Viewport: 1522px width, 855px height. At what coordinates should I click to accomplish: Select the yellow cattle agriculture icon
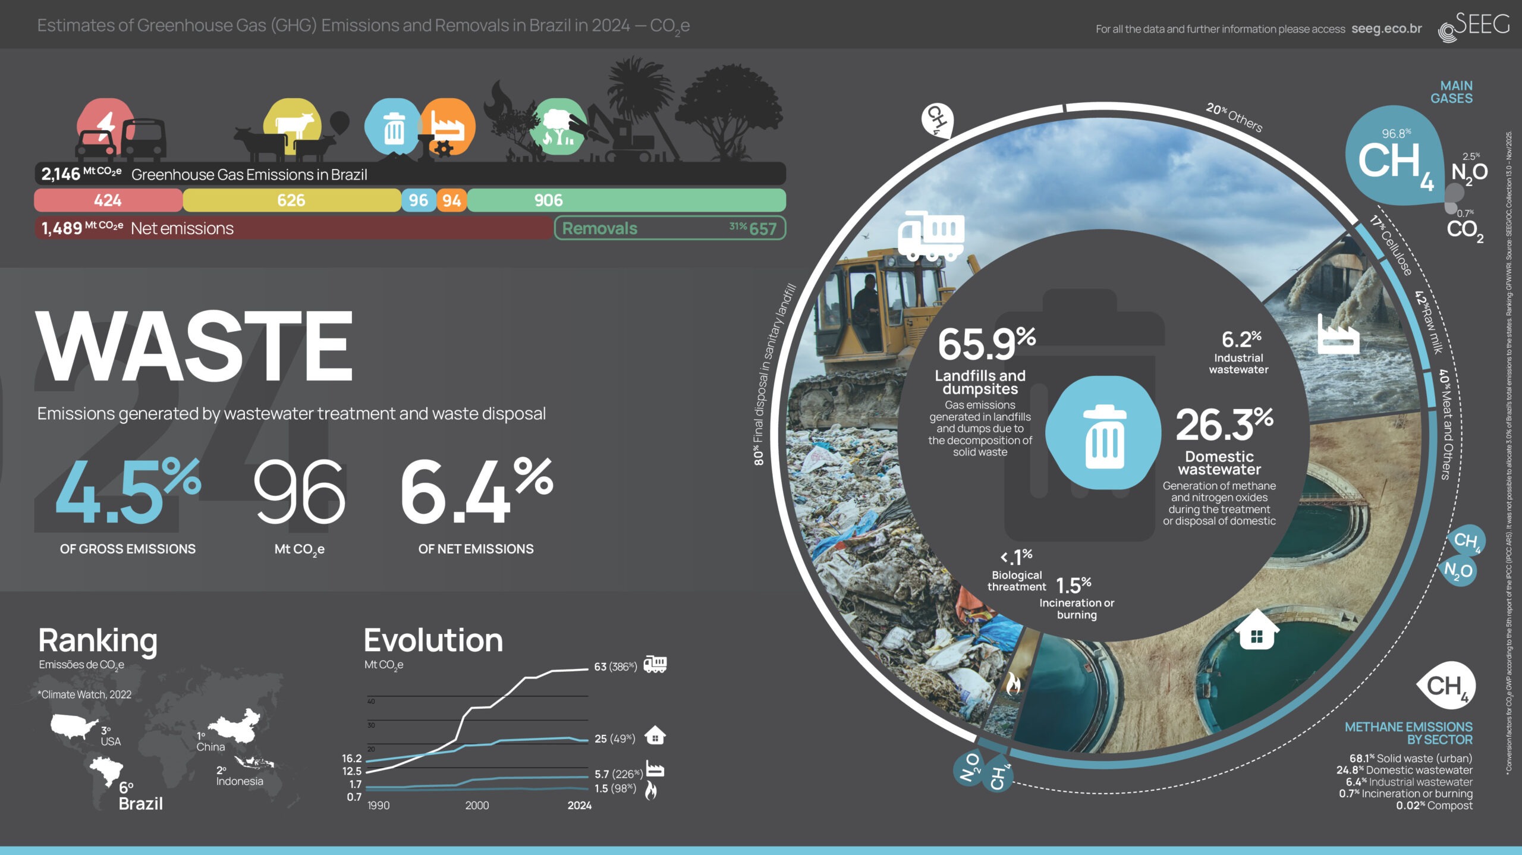(x=292, y=125)
